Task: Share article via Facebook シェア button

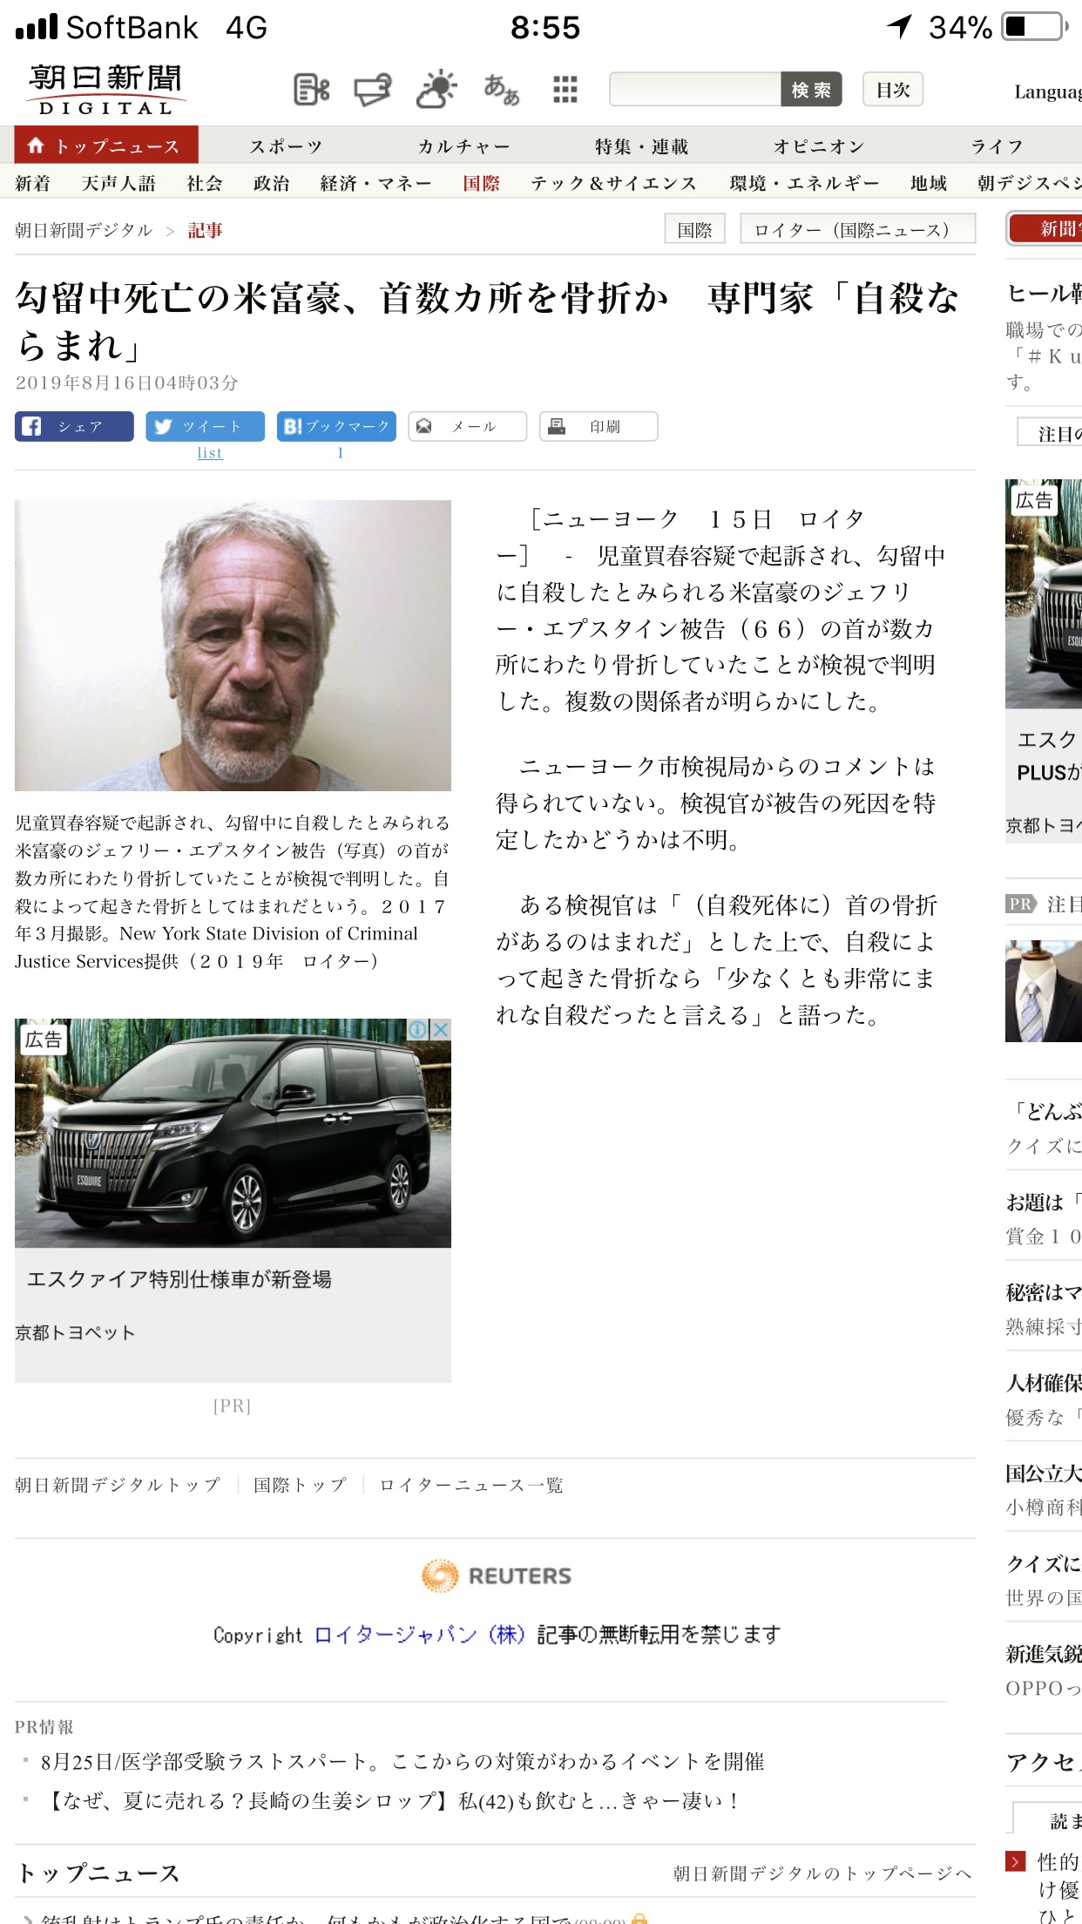Action: point(74,426)
